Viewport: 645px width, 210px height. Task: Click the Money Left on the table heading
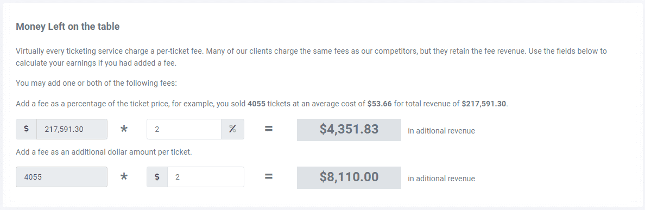68,27
